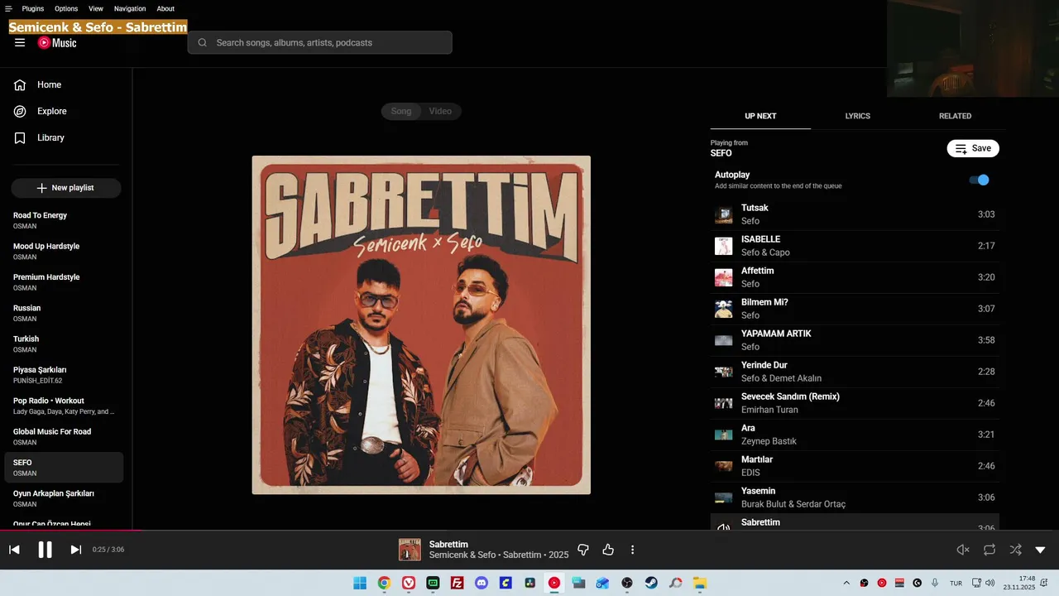Screen dimensions: 1059x596
Task: Play Bilmem Mi? from the queue
Action: pyautogui.click(x=855, y=309)
